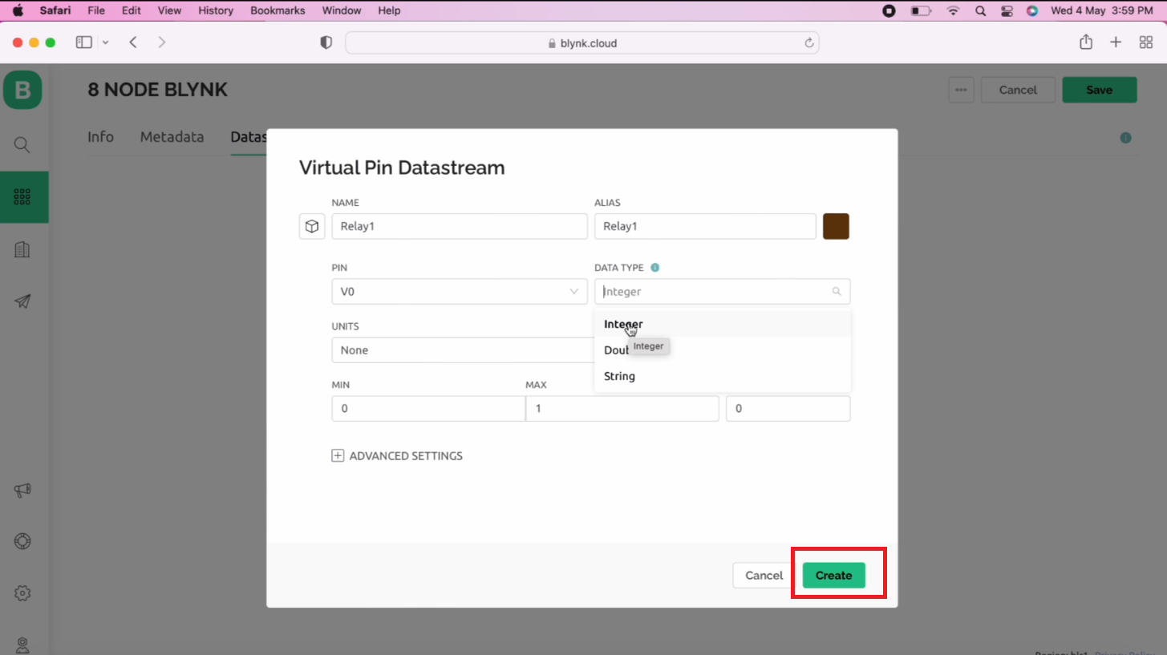
Task: Click the Data Type info icon
Action: pos(654,268)
